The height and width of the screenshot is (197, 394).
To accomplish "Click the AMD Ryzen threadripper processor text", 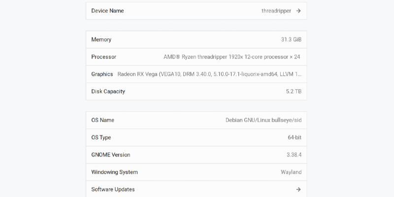I will click(x=231, y=57).
